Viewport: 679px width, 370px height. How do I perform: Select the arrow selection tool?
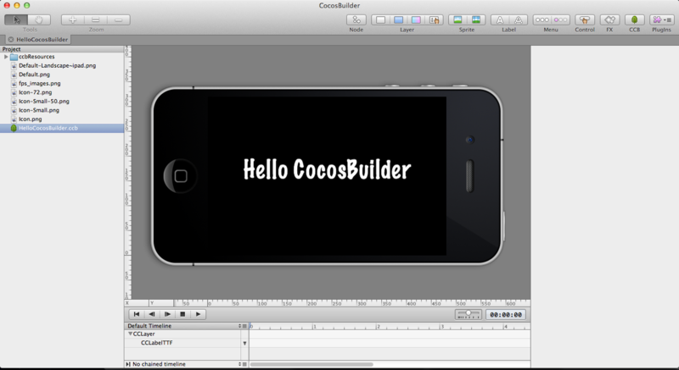tap(16, 19)
